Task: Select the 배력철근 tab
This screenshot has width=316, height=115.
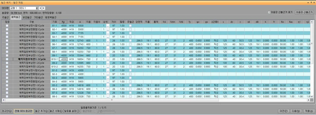Action: pos(15,17)
